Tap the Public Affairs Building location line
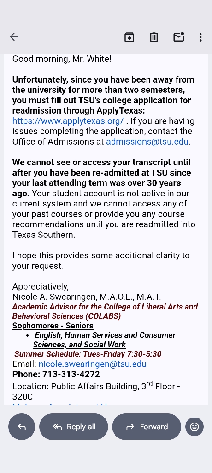This screenshot has height=473, width=212. [96, 391]
